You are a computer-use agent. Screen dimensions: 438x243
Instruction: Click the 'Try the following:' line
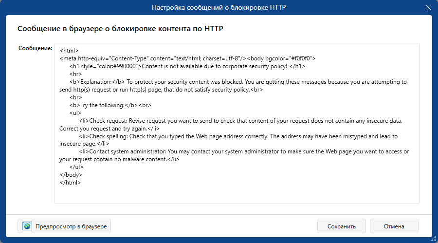[110, 105]
